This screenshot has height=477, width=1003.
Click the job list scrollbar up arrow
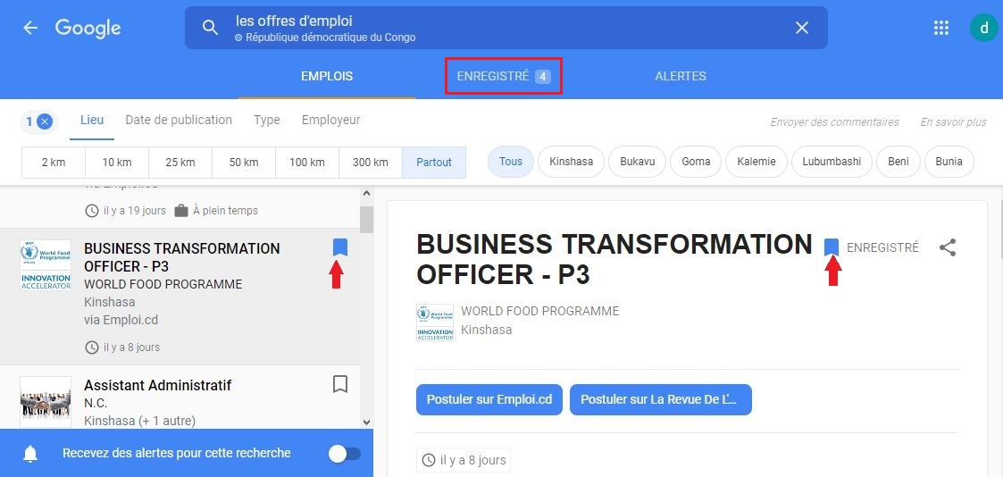(366, 193)
